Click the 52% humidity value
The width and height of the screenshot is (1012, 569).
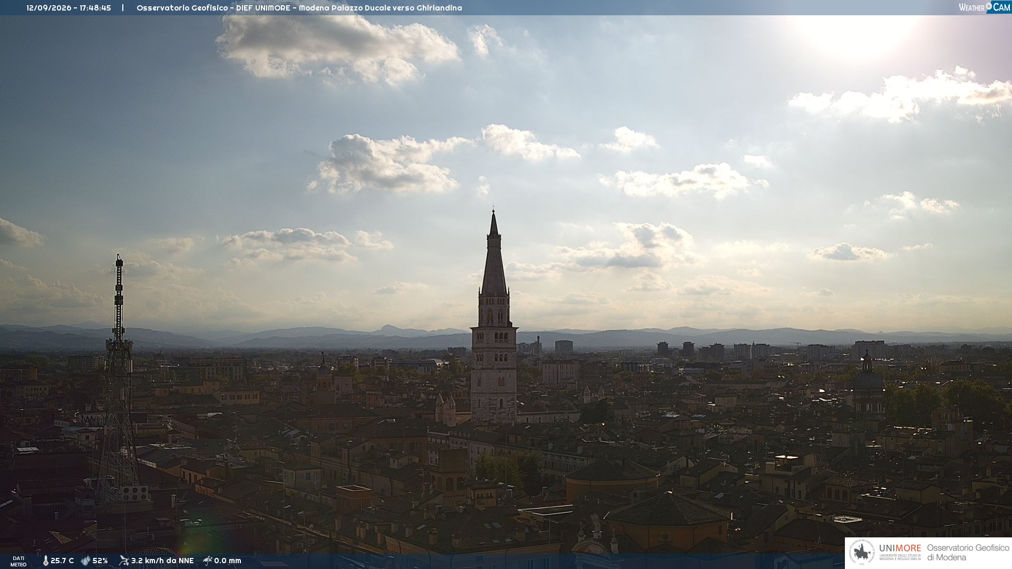pyautogui.click(x=100, y=561)
